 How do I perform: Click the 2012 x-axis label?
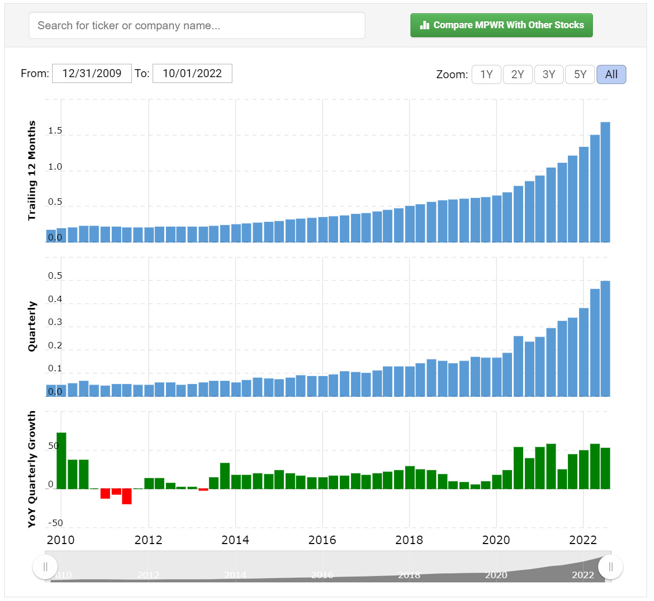(x=148, y=540)
